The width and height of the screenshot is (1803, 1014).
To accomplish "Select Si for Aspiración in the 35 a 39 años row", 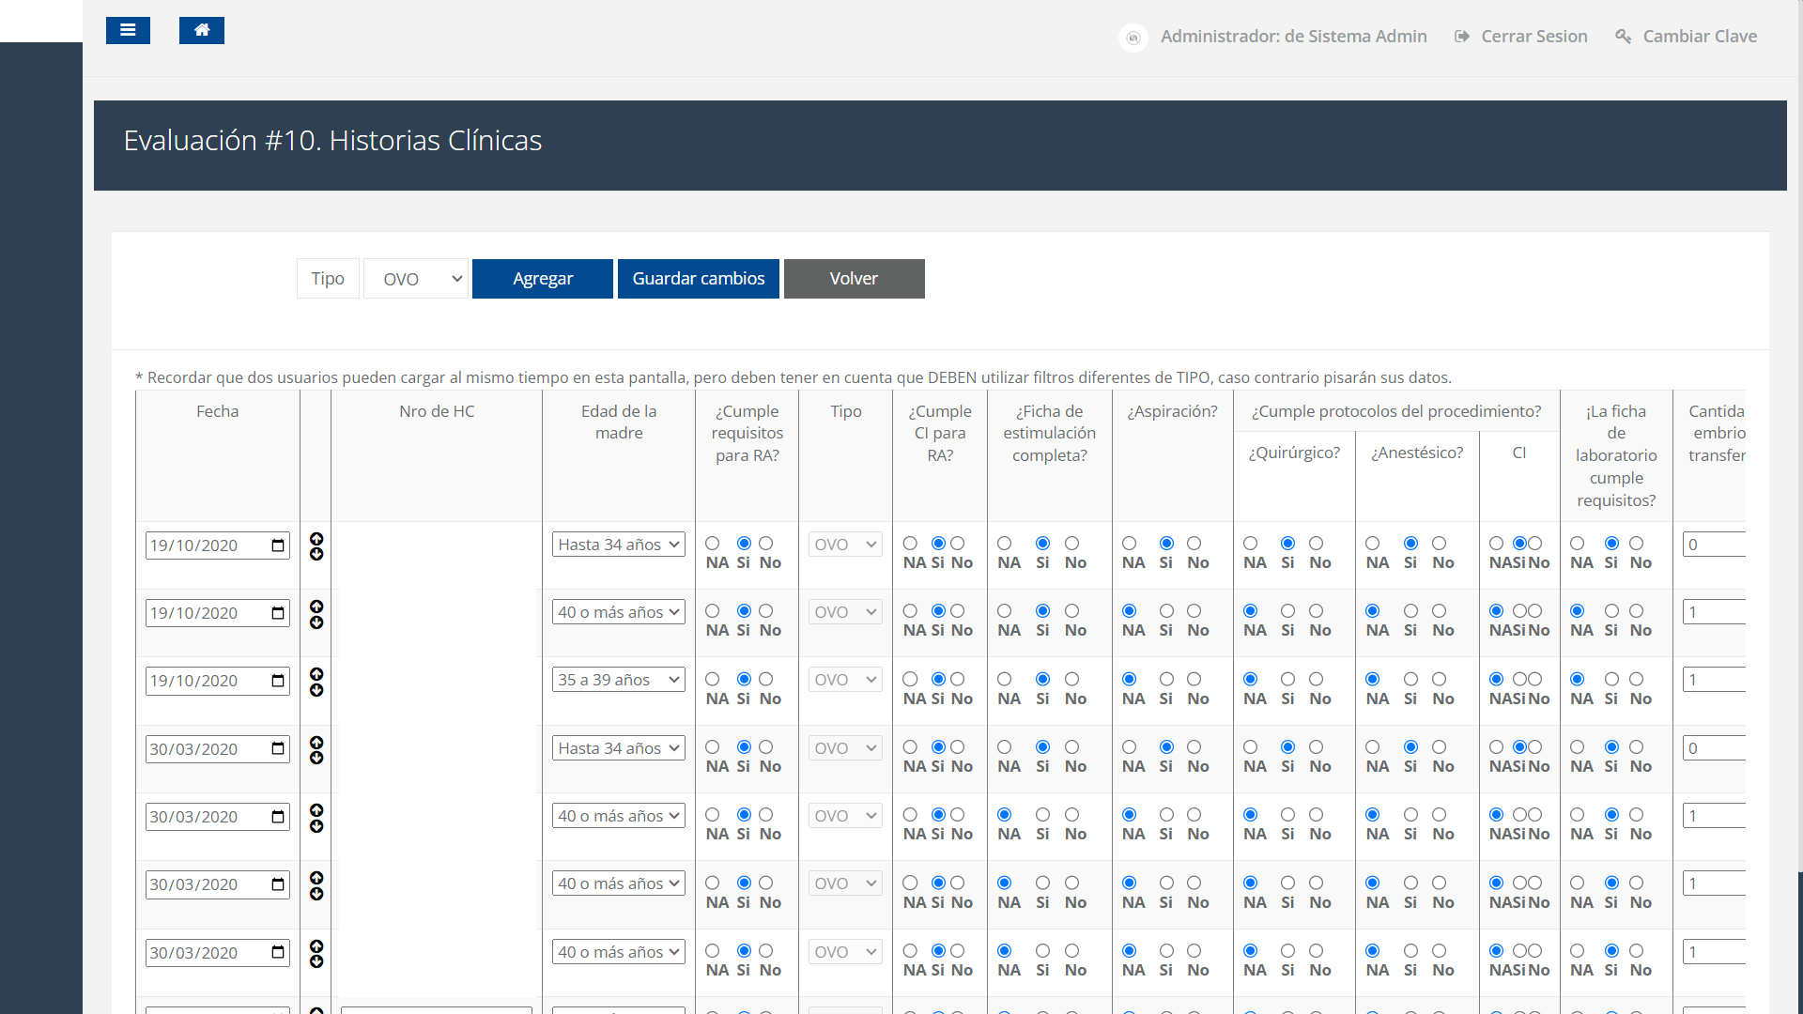I will coord(1166,679).
